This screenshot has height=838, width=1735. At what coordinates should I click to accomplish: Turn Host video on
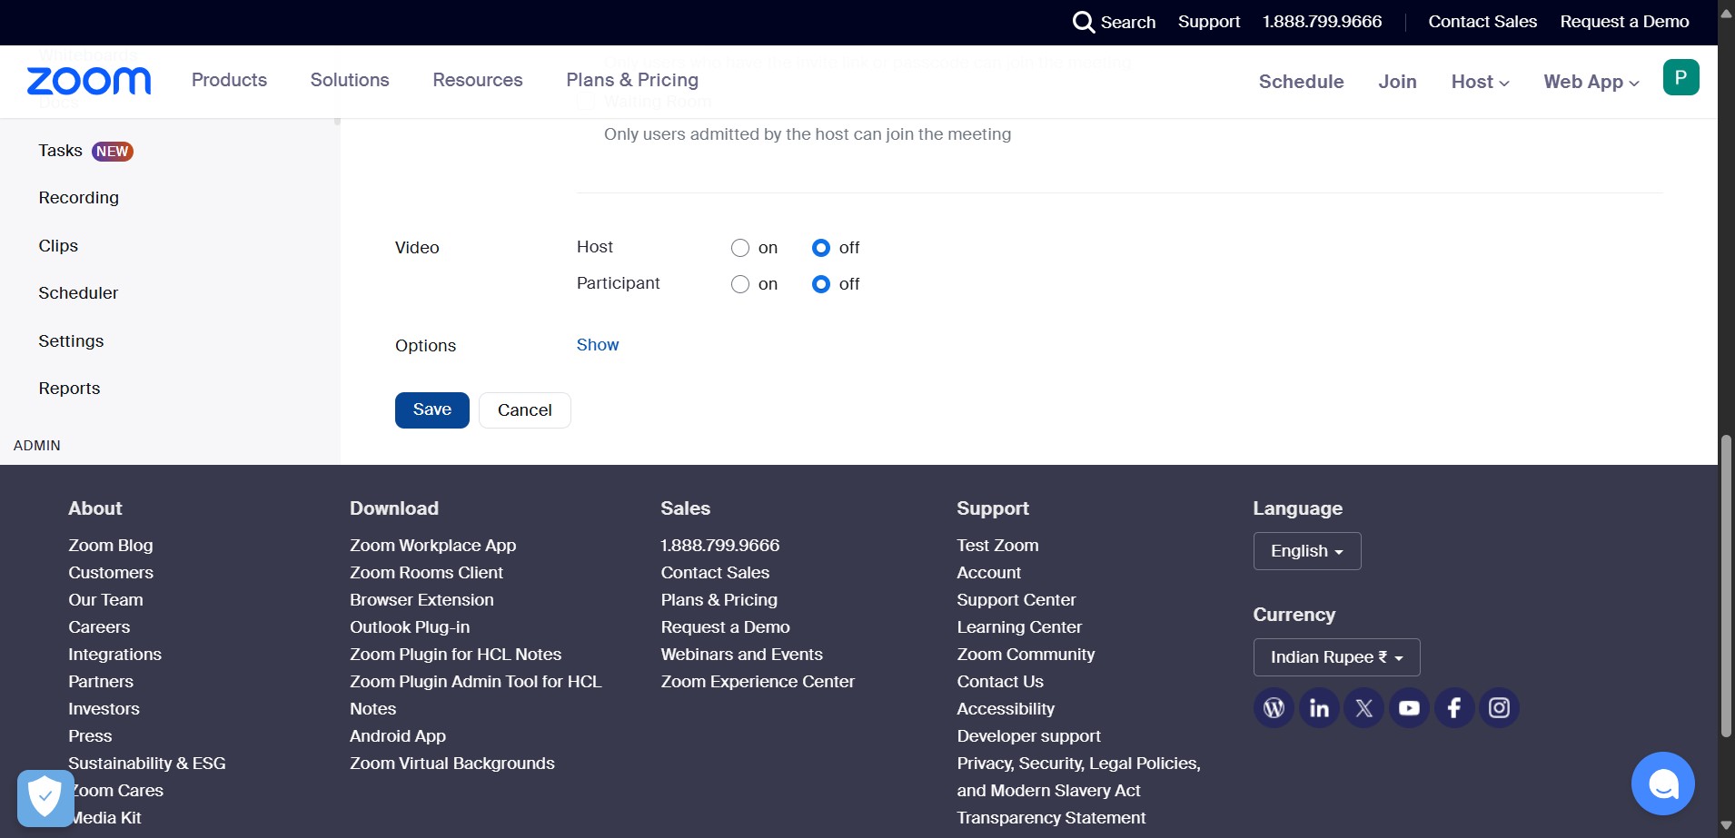(740, 248)
